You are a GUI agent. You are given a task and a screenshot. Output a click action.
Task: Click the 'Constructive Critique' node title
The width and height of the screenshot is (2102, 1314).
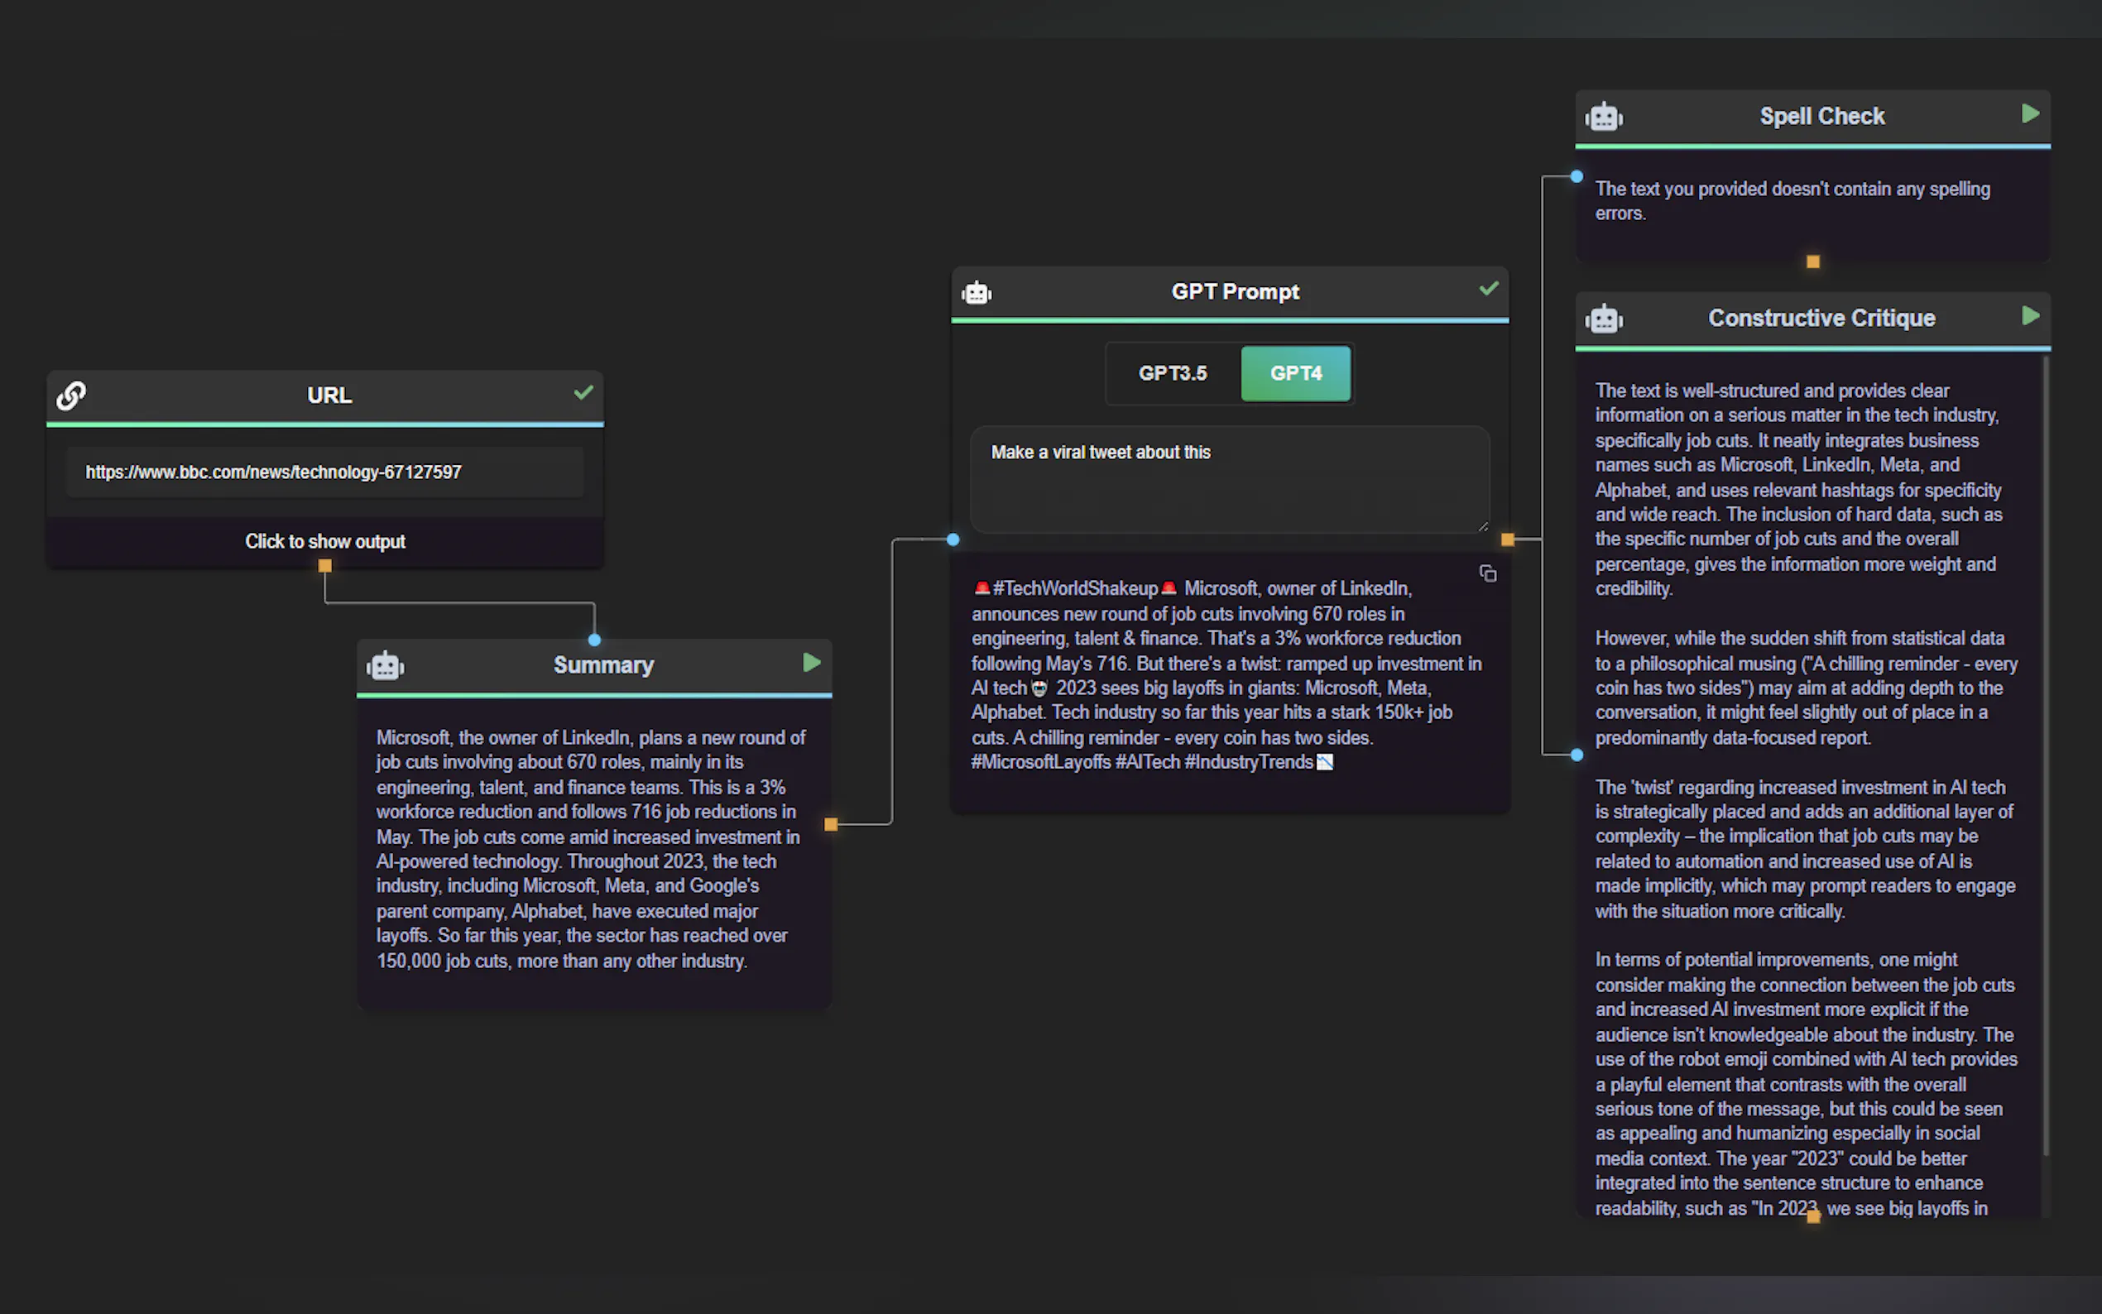[x=1821, y=318]
